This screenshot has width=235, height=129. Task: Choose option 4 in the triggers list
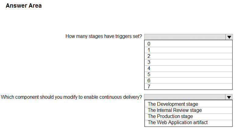[189, 68]
